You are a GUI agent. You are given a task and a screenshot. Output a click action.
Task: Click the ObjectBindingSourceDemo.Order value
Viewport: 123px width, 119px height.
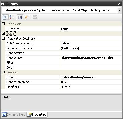[x=87, y=58]
